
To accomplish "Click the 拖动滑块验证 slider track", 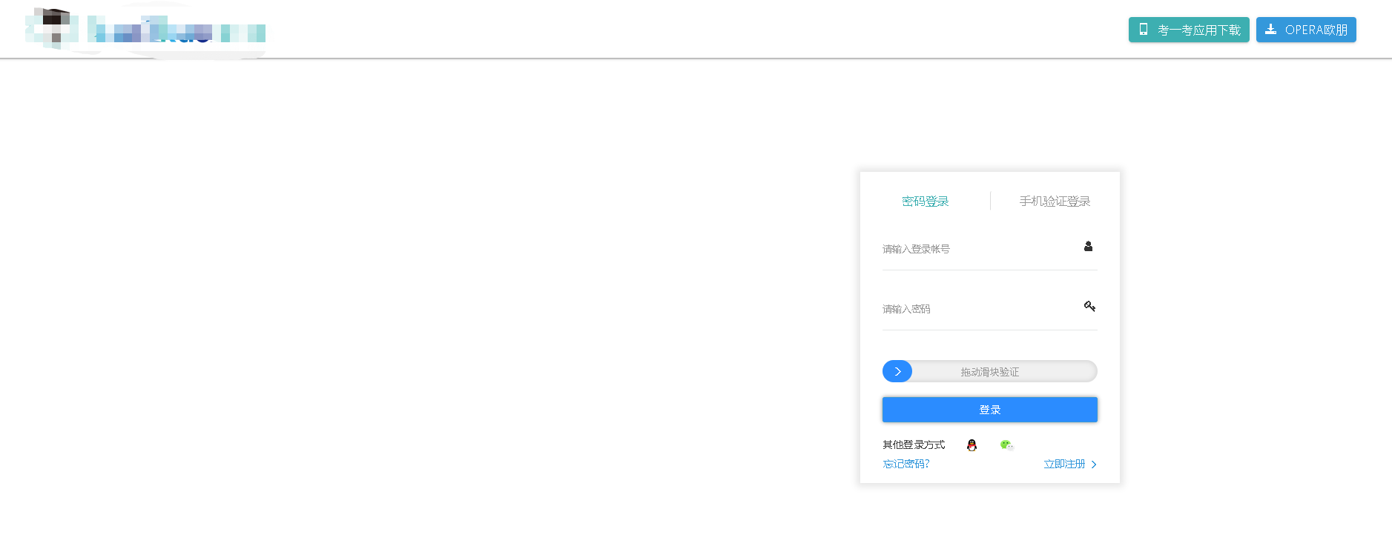I will [990, 371].
